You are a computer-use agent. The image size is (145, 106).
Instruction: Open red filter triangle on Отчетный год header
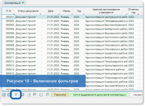138,14
